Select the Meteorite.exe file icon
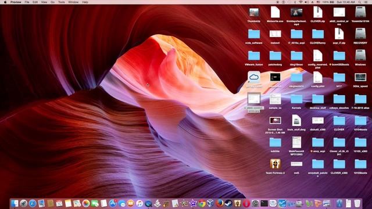Image resolution: width=372 pixels, height=209 pixels. 275,12
